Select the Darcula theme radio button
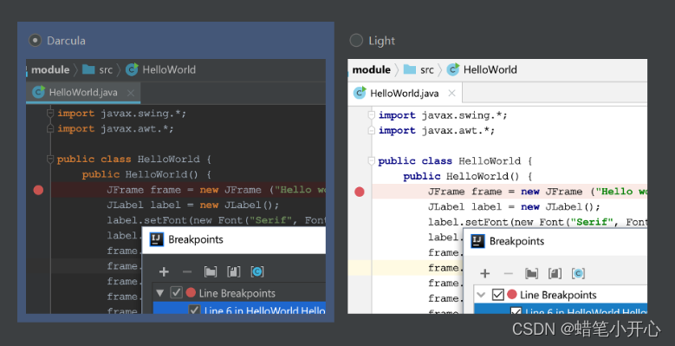The width and height of the screenshot is (675, 346). (x=35, y=41)
